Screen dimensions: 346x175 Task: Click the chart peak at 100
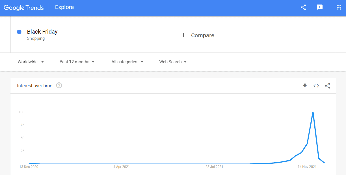click(x=313, y=112)
